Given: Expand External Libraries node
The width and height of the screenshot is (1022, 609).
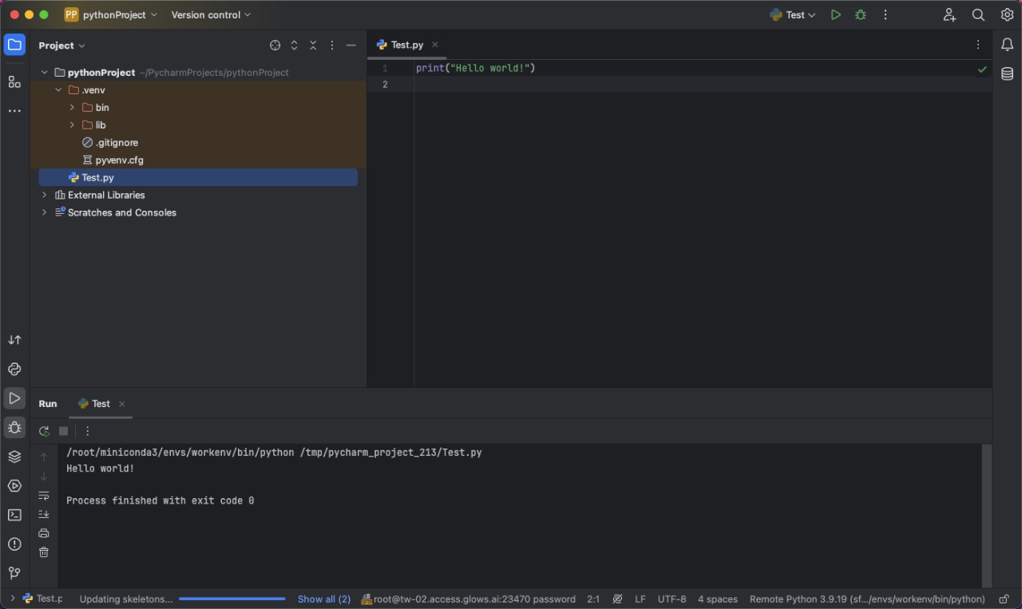Looking at the screenshot, I should click(45, 195).
